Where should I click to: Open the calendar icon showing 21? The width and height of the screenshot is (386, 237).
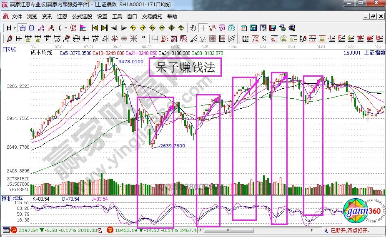click(244, 28)
